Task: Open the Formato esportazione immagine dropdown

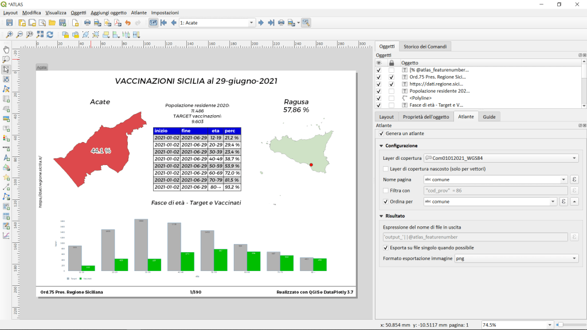Action: coord(516,259)
